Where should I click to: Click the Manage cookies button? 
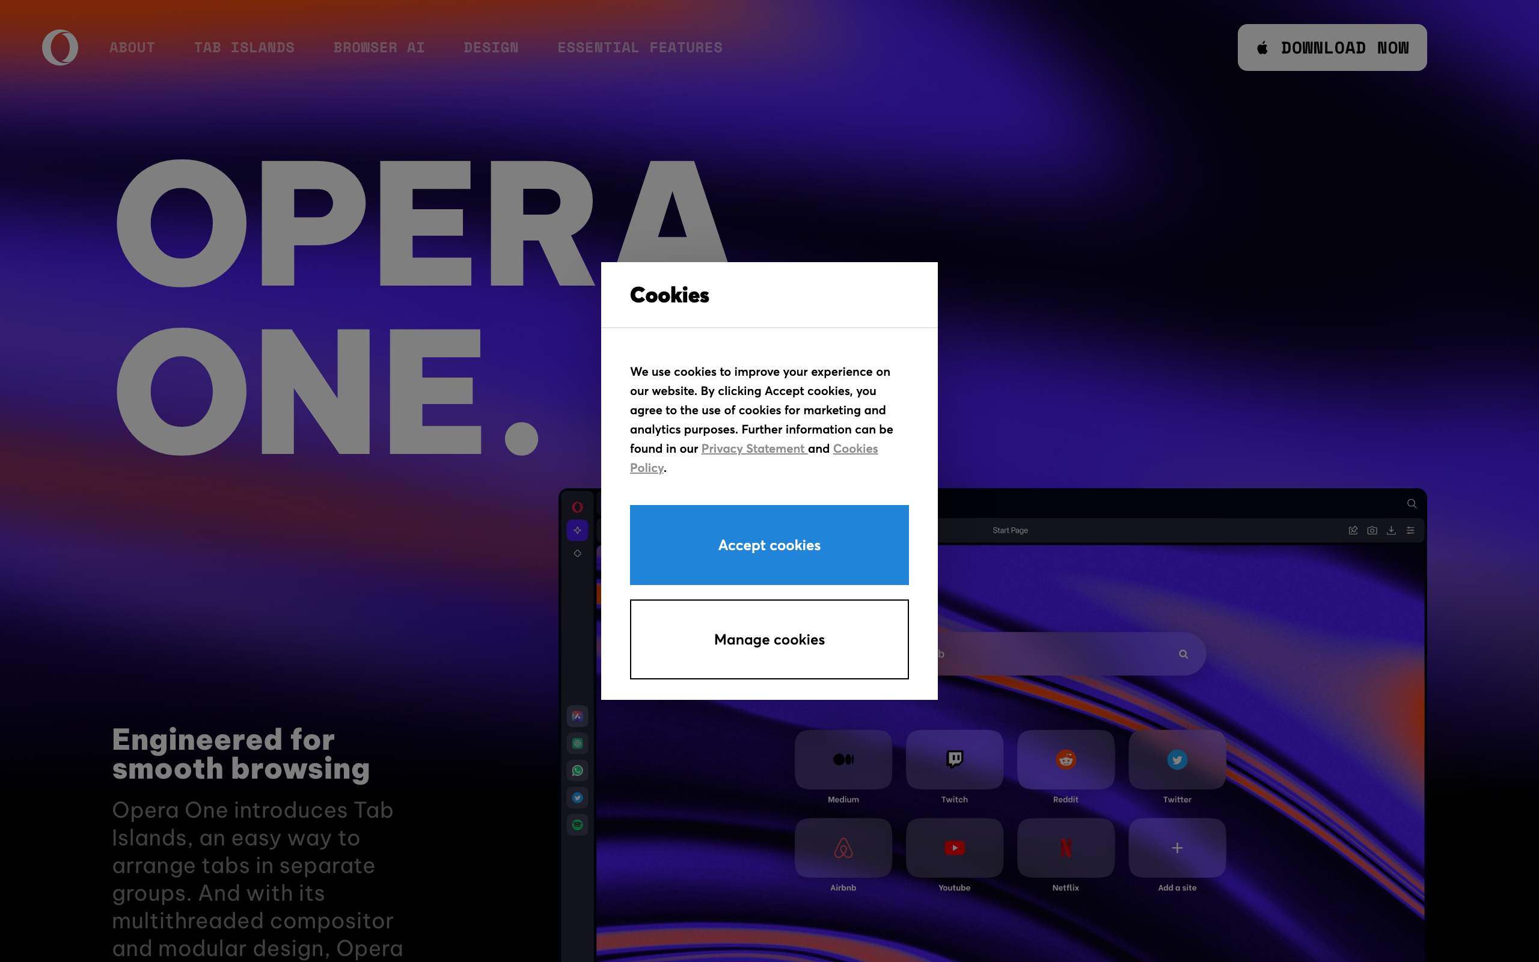tap(769, 639)
